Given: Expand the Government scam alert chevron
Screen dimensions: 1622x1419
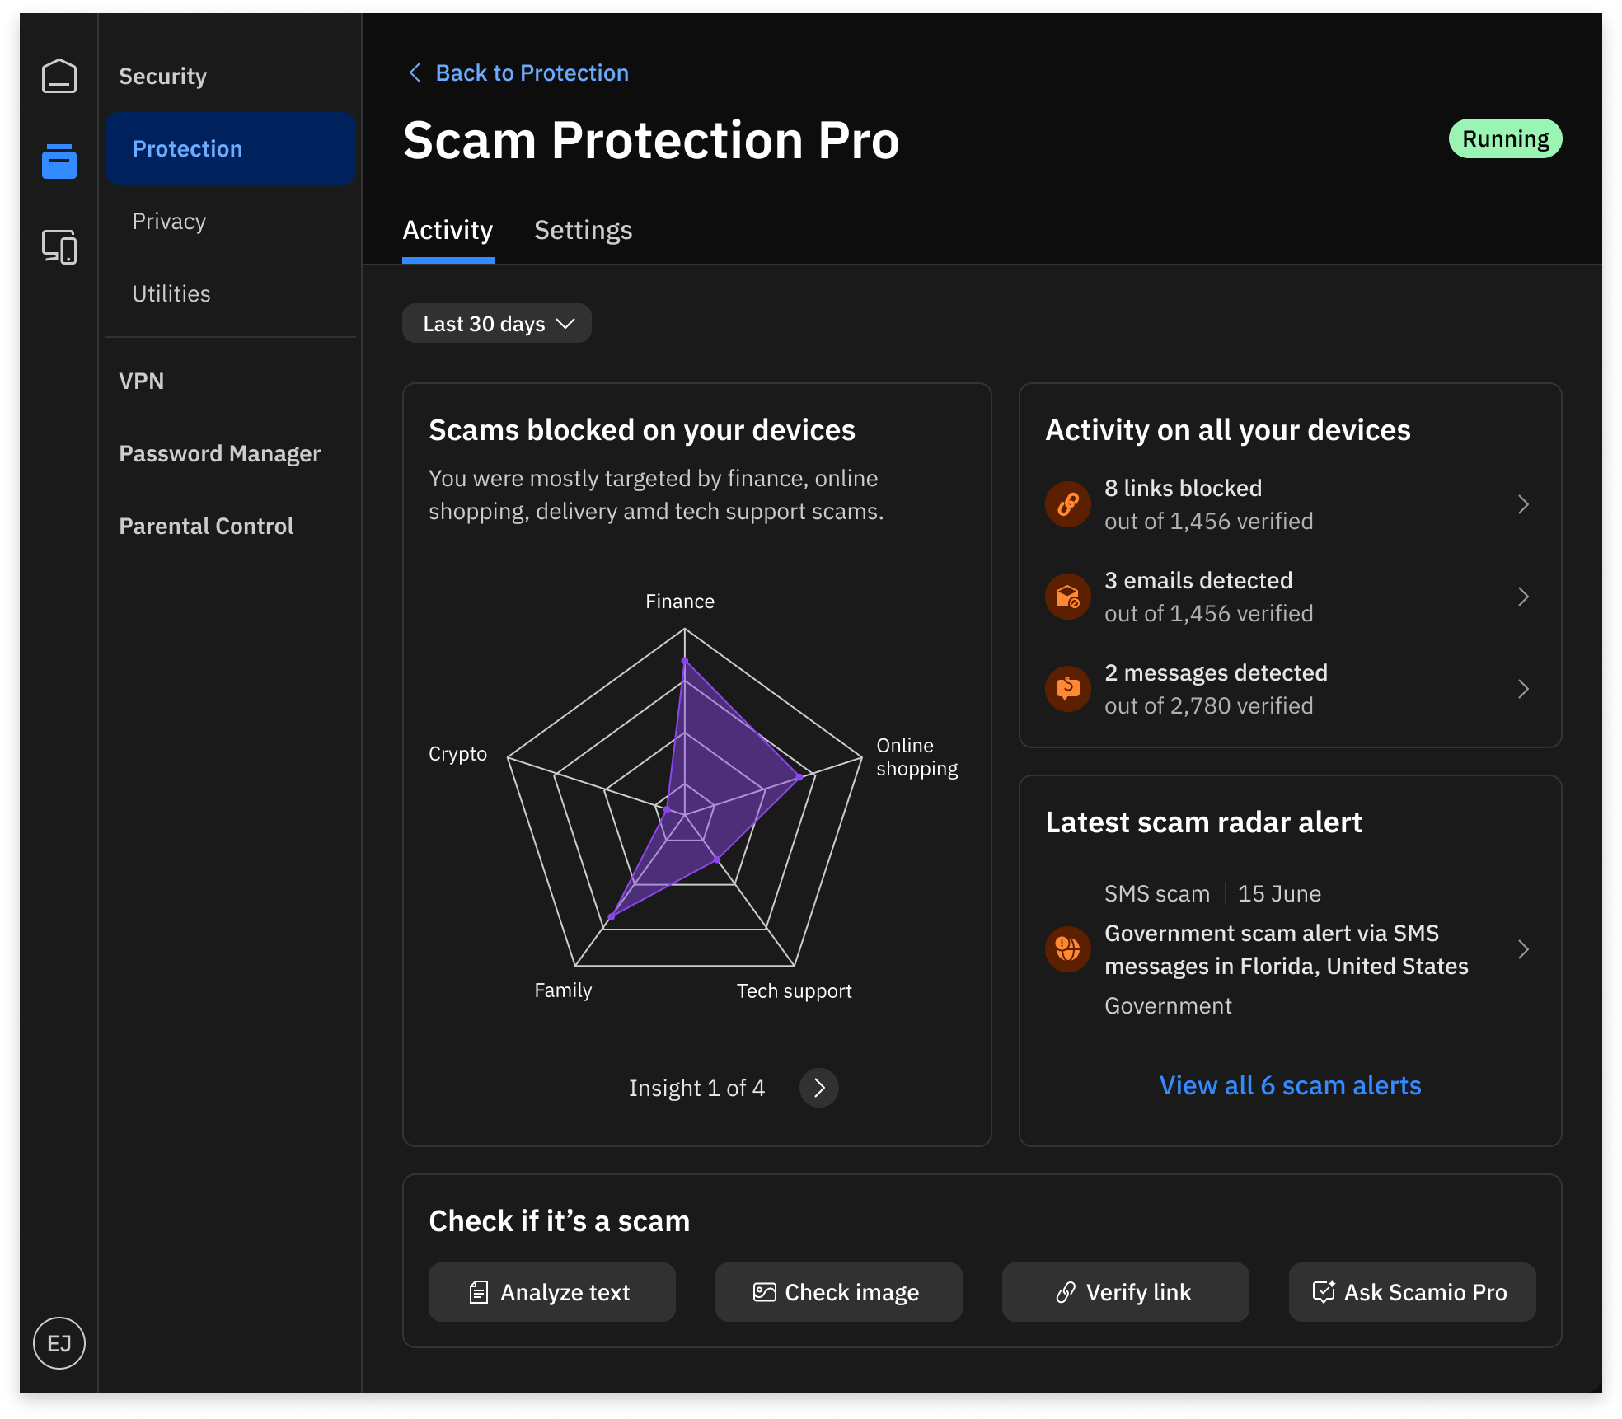Looking at the screenshot, I should click(x=1523, y=949).
